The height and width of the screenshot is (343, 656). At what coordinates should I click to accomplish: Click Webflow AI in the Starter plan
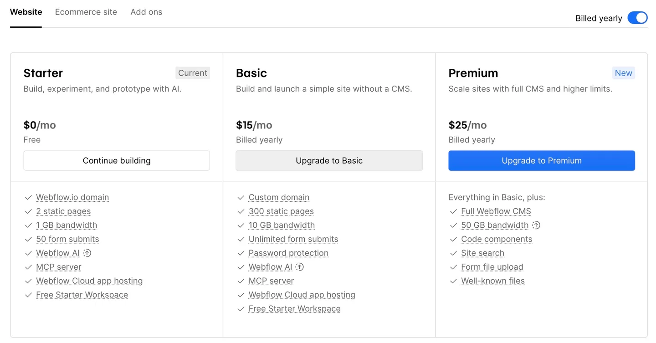tap(58, 253)
